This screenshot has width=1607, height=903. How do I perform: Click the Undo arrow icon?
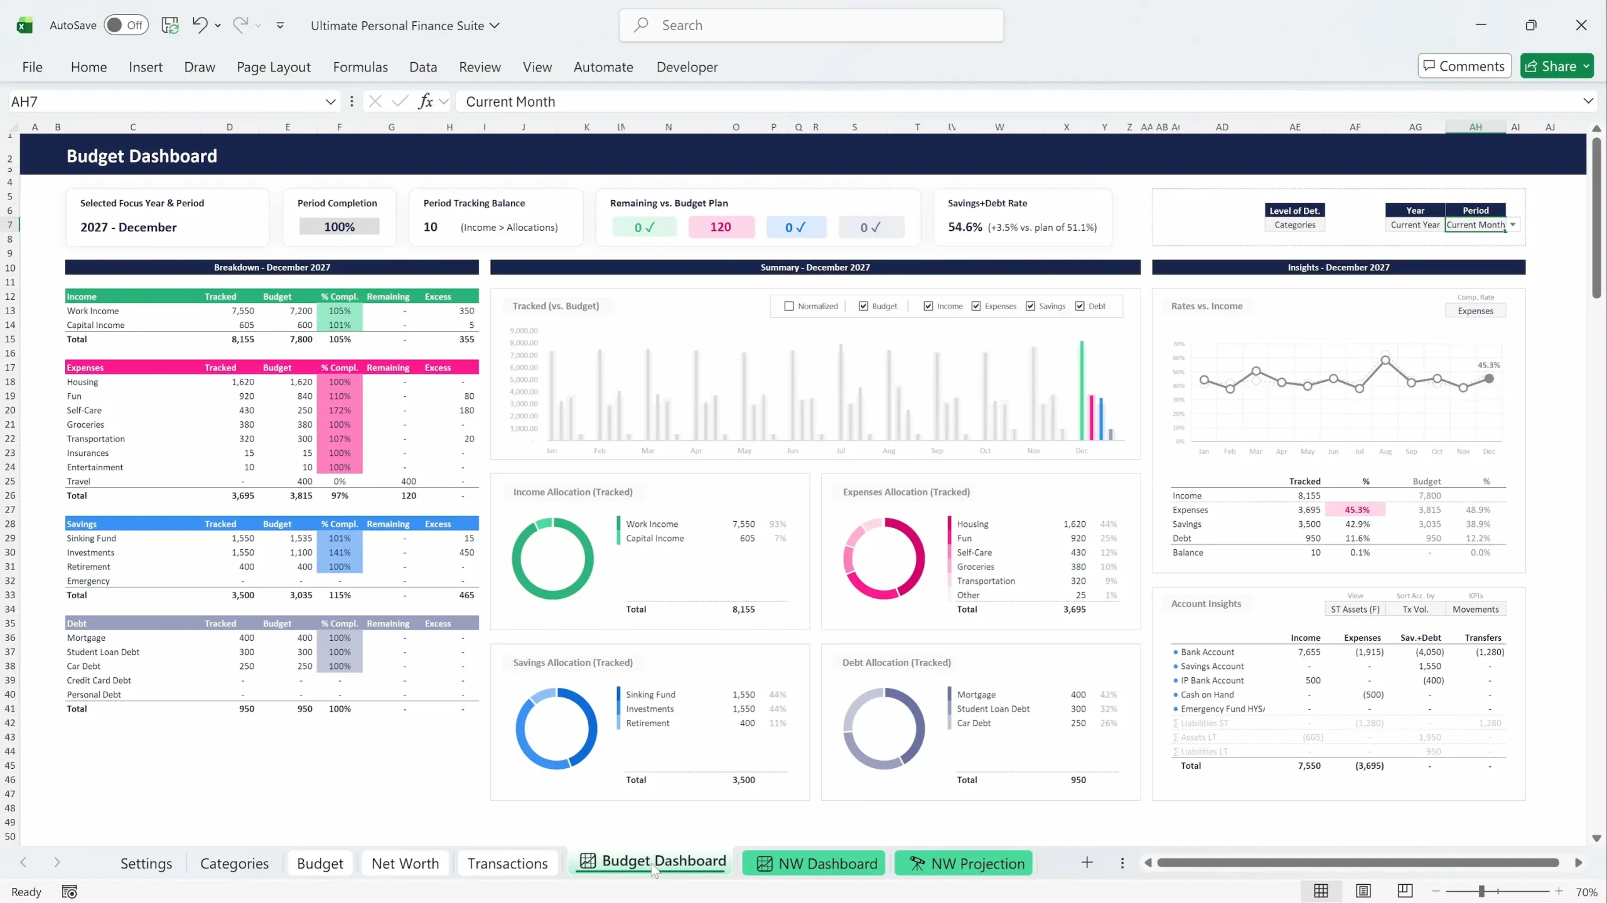coord(200,25)
